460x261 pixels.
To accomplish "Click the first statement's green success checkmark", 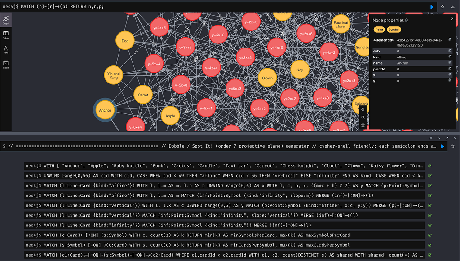I will pos(430,165).
